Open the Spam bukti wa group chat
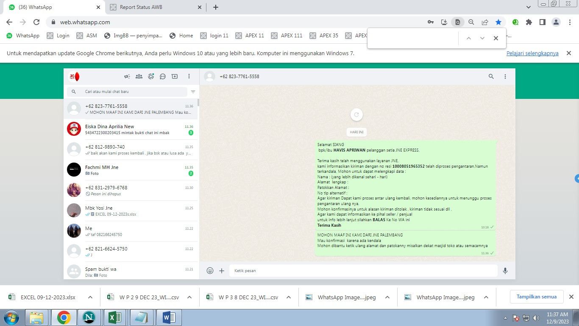The width and height of the screenshot is (579, 326). click(x=131, y=271)
